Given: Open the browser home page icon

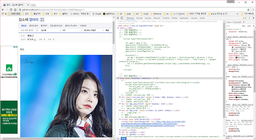Looking at the screenshot, I should tap(15, 10).
